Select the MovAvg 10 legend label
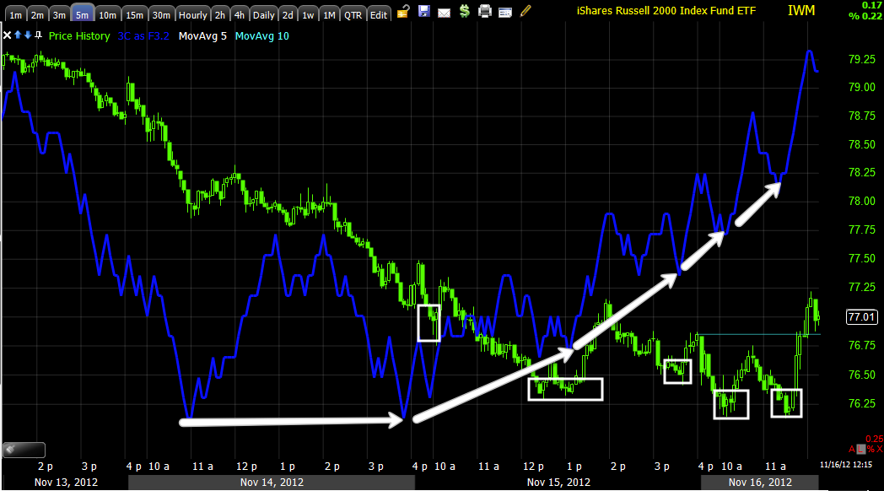The height and width of the screenshot is (491, 884). [x=261, y=36]
